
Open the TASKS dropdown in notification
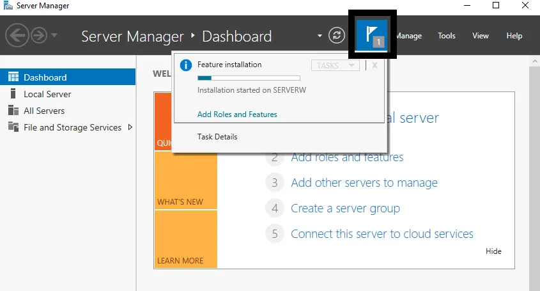point(335,65)
